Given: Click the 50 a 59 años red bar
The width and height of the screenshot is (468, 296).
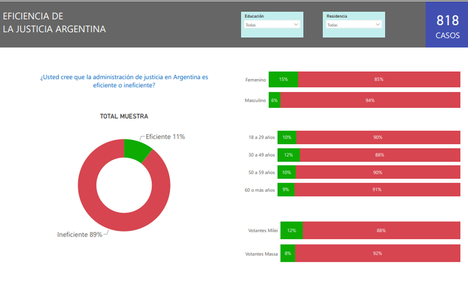Looking at the screenshot, I should (378, 172).
